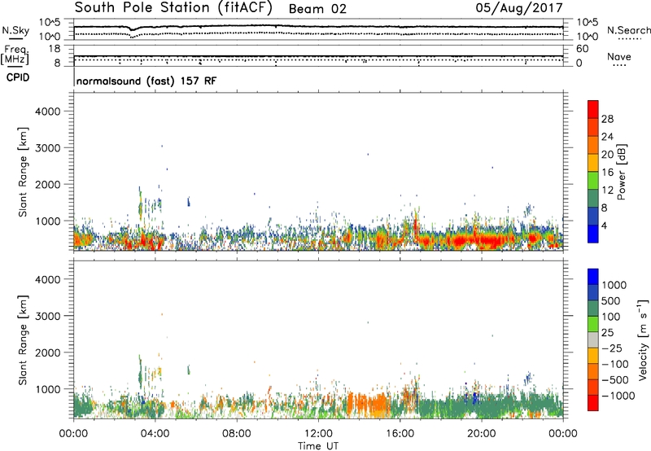
Task: Click the 'Nave' legend label
Action: click(x=618, y=56)
